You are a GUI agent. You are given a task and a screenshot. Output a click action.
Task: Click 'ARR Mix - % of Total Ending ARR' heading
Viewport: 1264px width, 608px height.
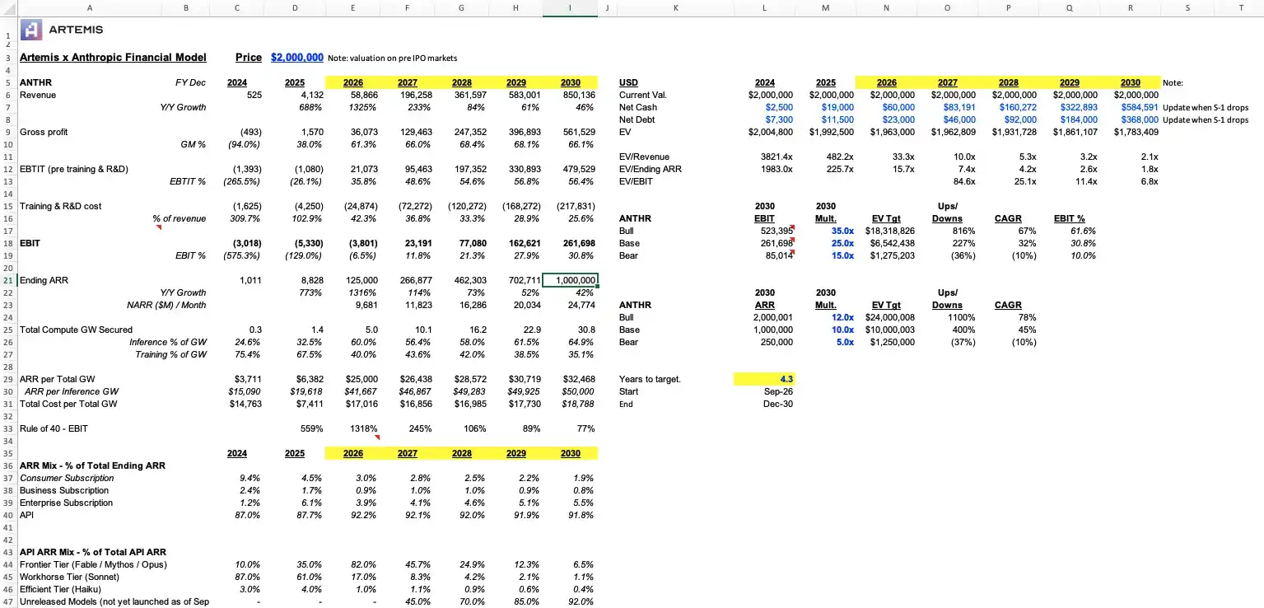click(92, 465)
